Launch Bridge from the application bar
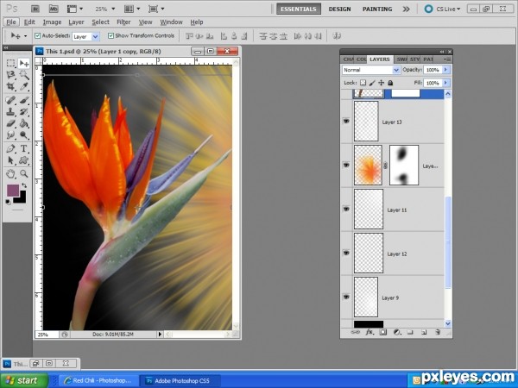 click(x=36, y=9)
